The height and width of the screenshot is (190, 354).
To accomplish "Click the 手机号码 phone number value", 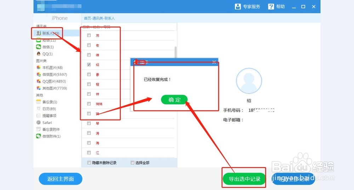I will [x=262, y=110].
